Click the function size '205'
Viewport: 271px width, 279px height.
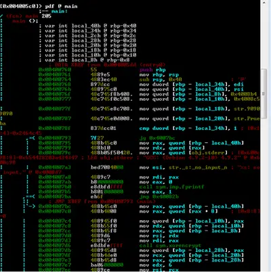46,16
